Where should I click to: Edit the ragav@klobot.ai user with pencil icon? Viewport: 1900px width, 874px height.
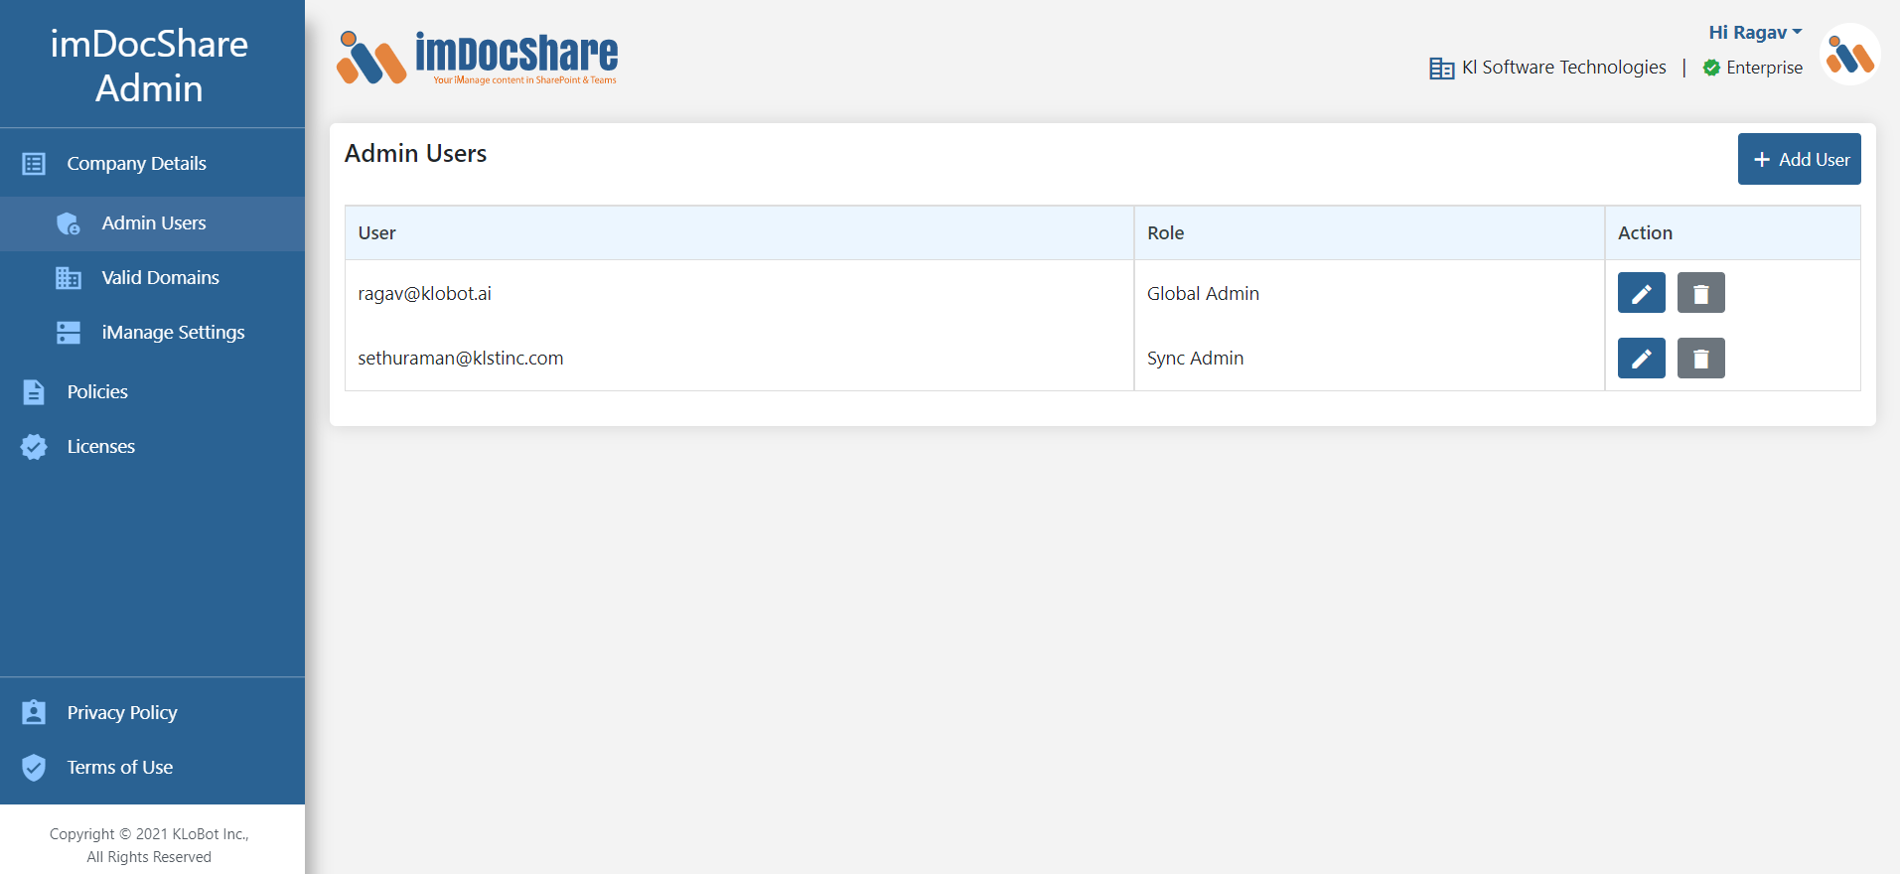[x=1641, y=293]
